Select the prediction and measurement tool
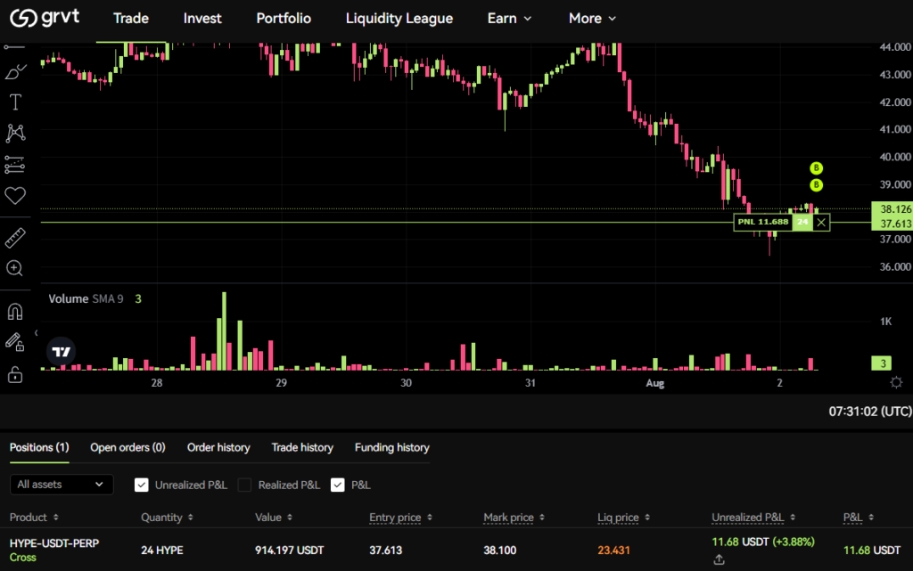The height and width of the screenshot is (571, 913). [x=15, y=165]
